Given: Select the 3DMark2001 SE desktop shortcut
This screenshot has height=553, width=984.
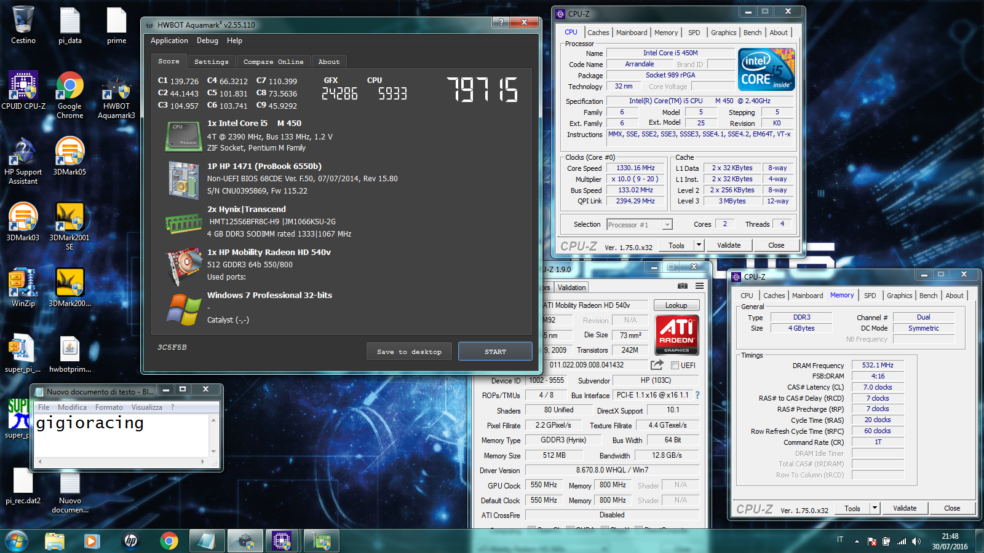Looking at the screenshot, I should pos(69,226).
